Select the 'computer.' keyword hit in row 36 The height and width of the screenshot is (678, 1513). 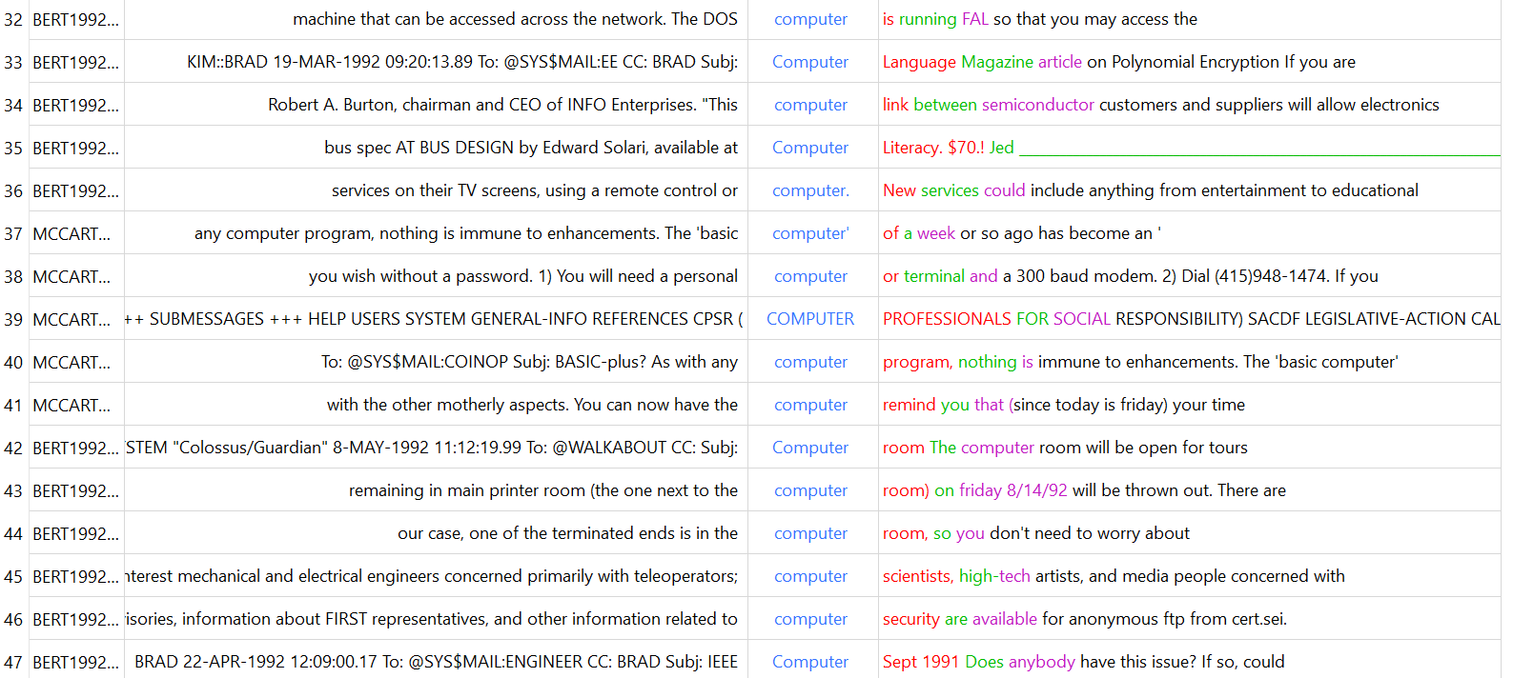[809, 190]
